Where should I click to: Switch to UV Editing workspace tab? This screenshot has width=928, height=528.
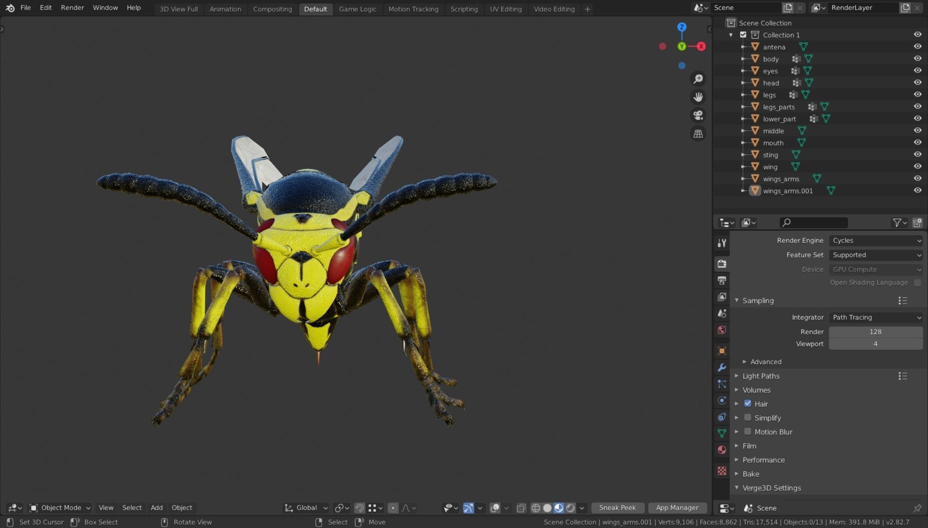(x=505, y=9)
